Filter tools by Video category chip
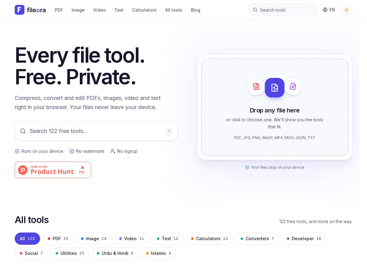Viewport: 367px width, 275px height. [132, 239]
